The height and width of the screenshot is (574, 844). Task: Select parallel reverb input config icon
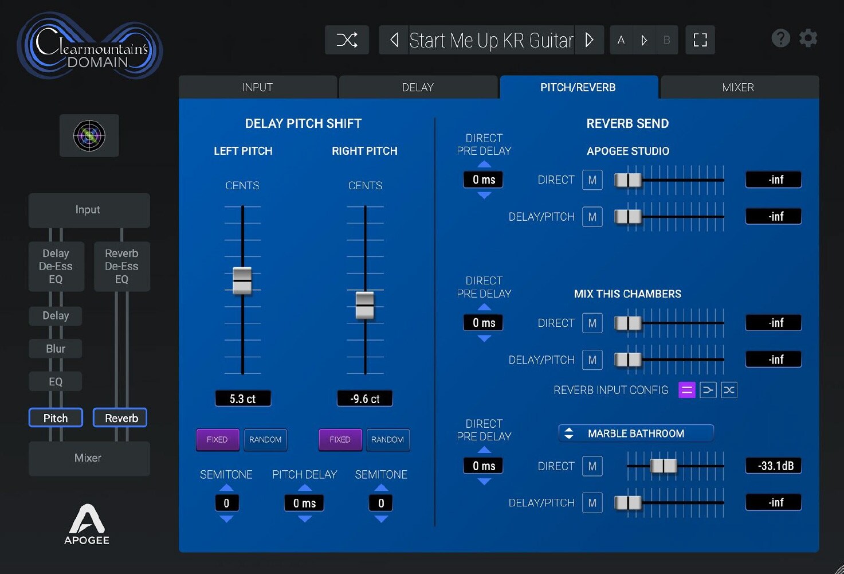(686, 390)
